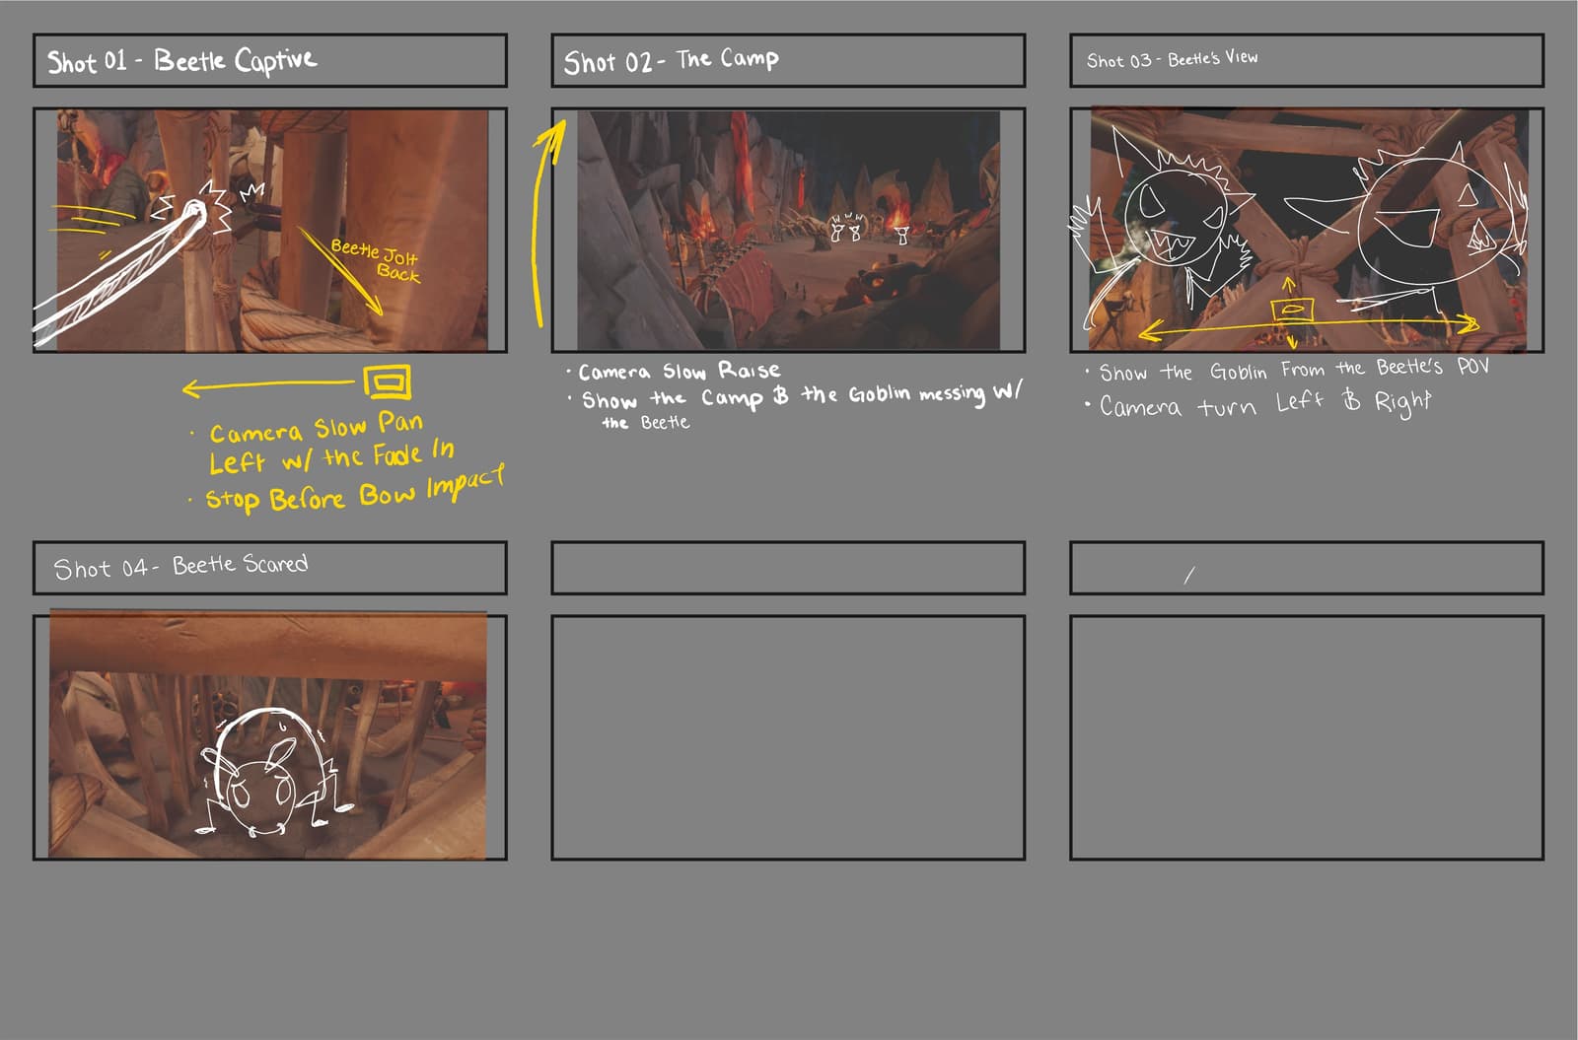Click the 'Stop Before Bow Impact' note
The height and width of the screenshot is (1040, 1578).
355,489
